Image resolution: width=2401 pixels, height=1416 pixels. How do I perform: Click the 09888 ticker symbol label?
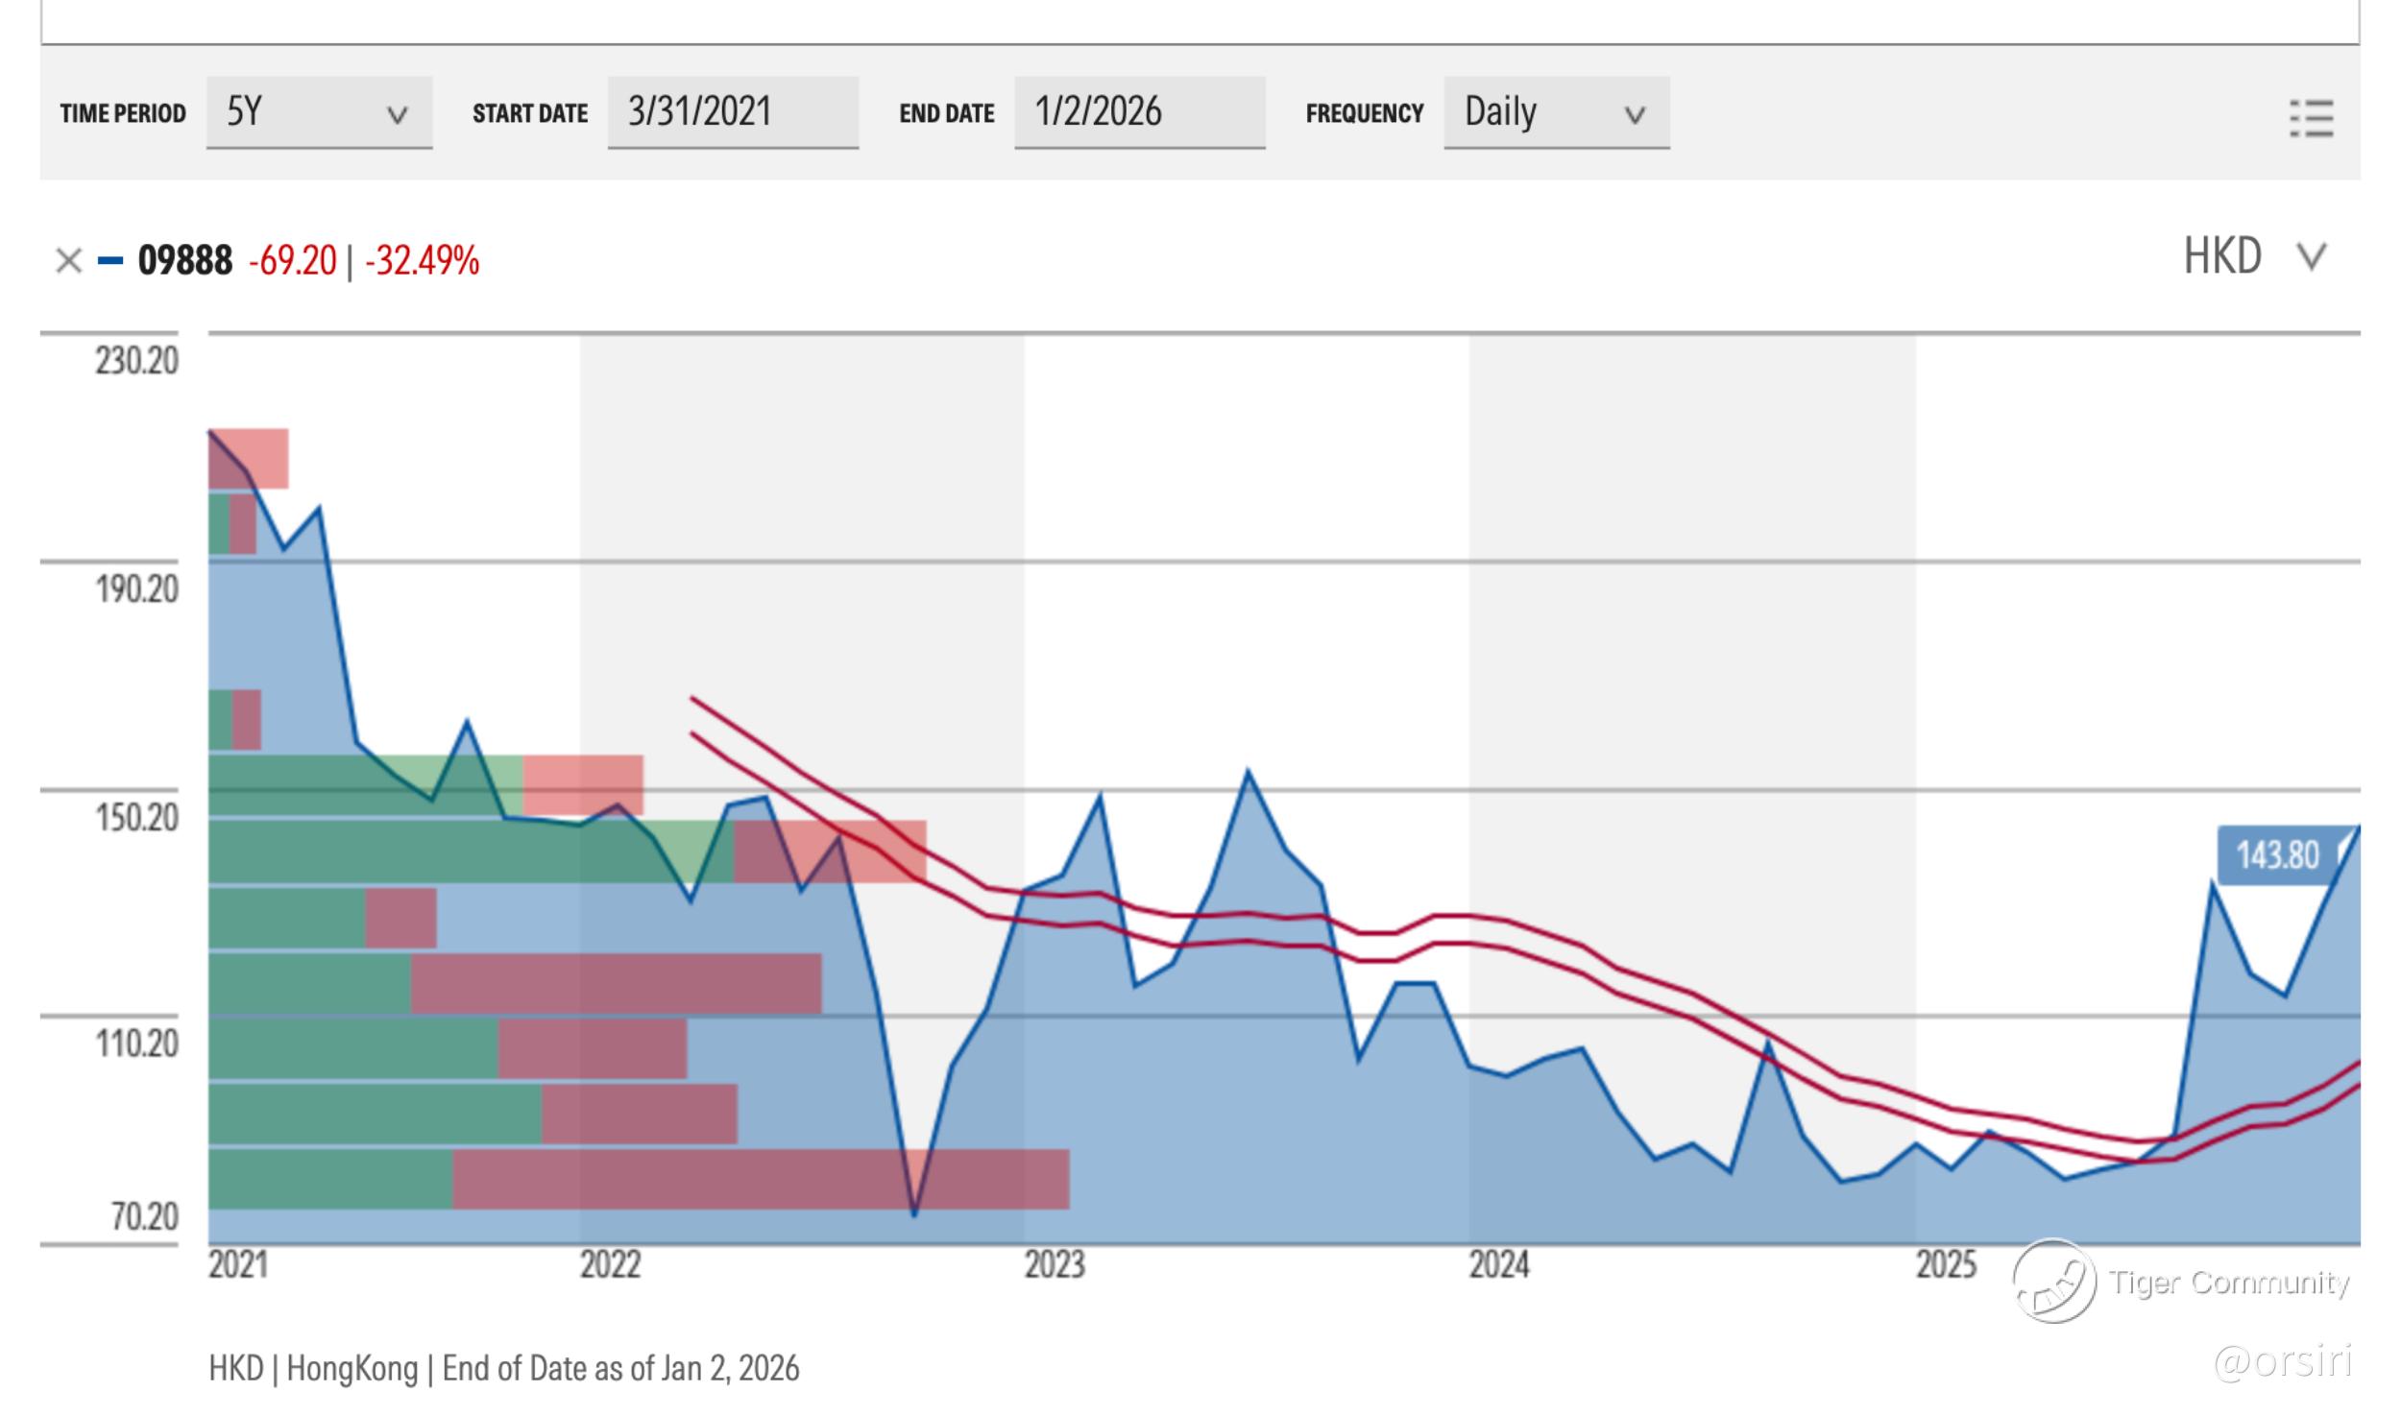(x=184, y=261)
